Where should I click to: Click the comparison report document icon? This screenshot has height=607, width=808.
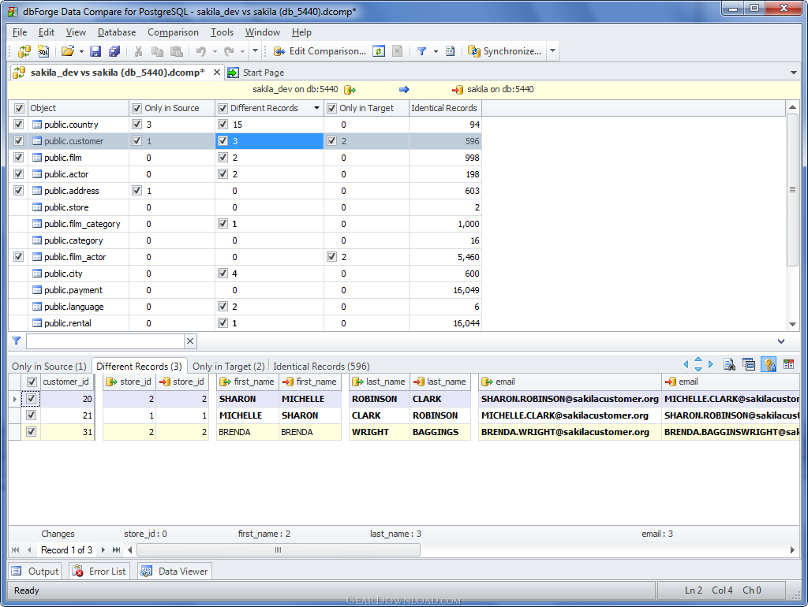(451, 51)
